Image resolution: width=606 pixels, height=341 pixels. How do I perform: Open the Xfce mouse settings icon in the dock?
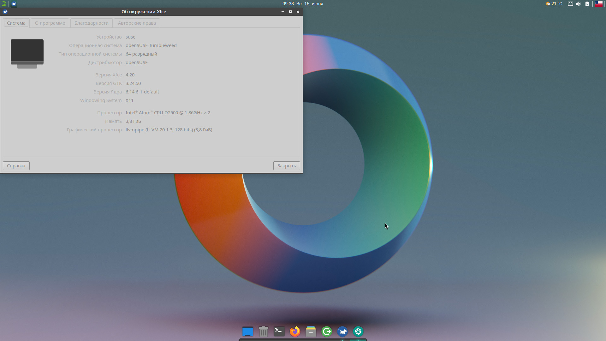pyautogui.click(x=342, y=331)
